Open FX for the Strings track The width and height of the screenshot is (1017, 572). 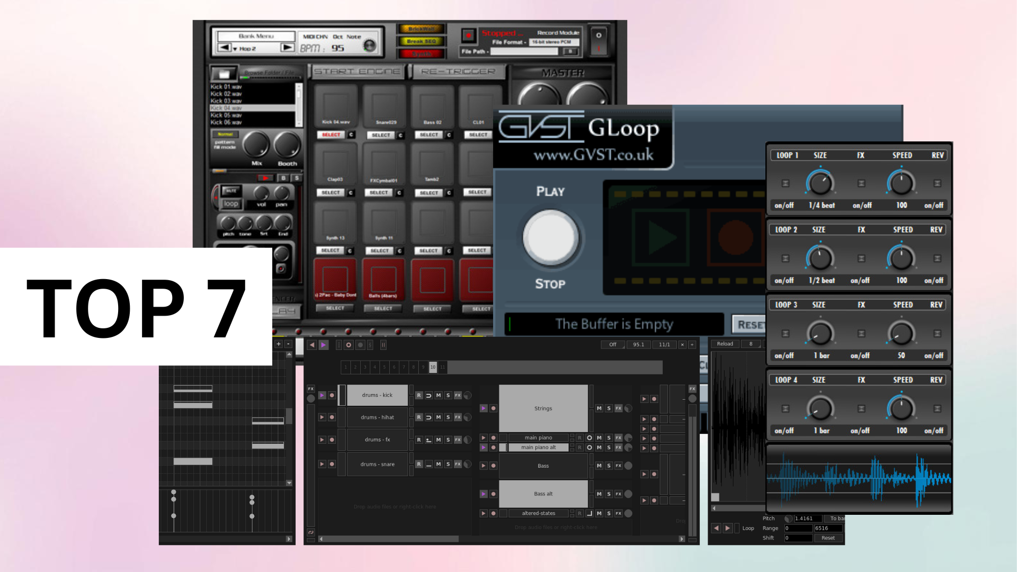point(618,408)
